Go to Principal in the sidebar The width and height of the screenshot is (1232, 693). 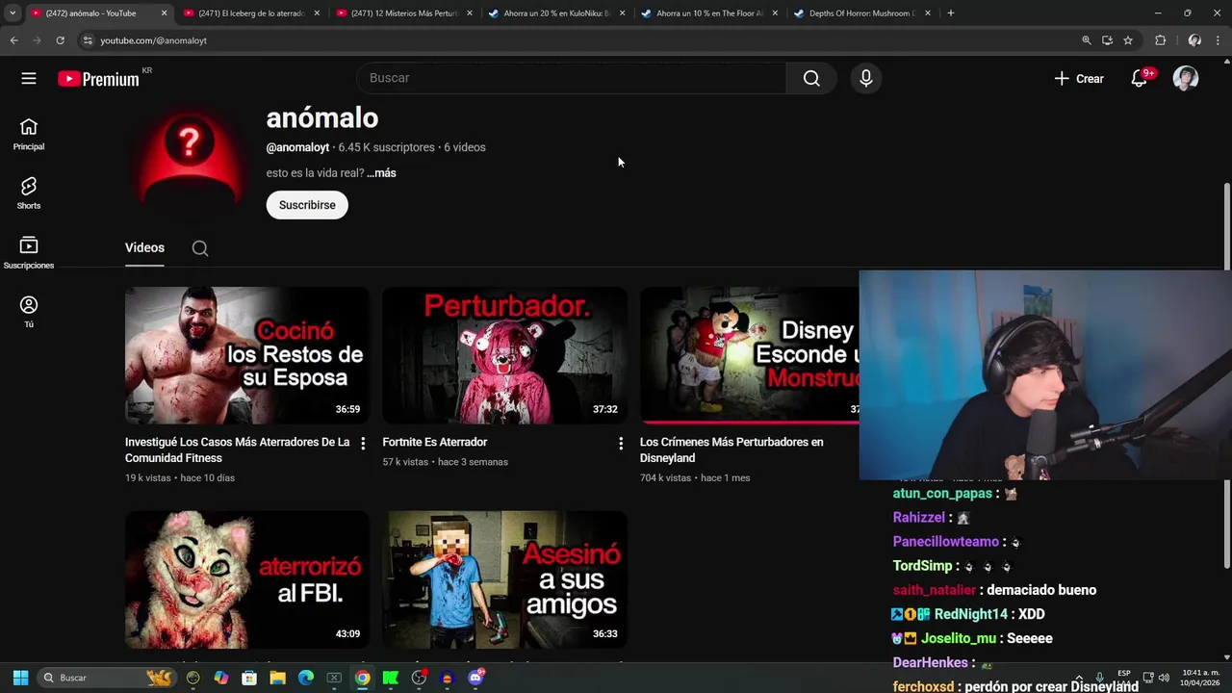point(29,135)
